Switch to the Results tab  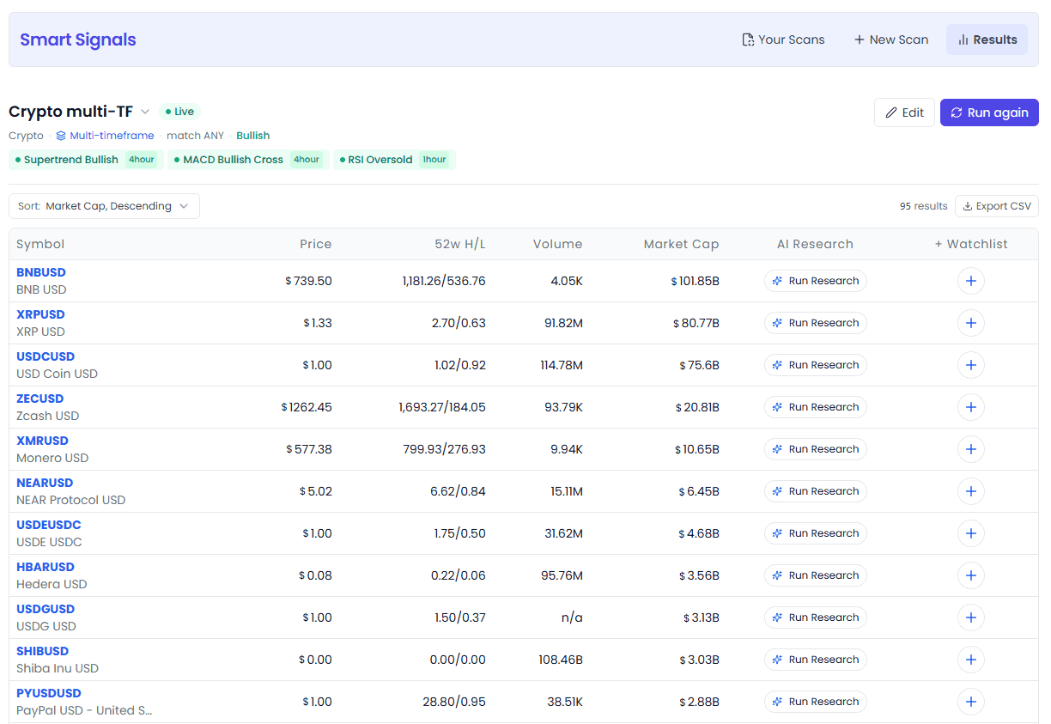click(987, 40)
